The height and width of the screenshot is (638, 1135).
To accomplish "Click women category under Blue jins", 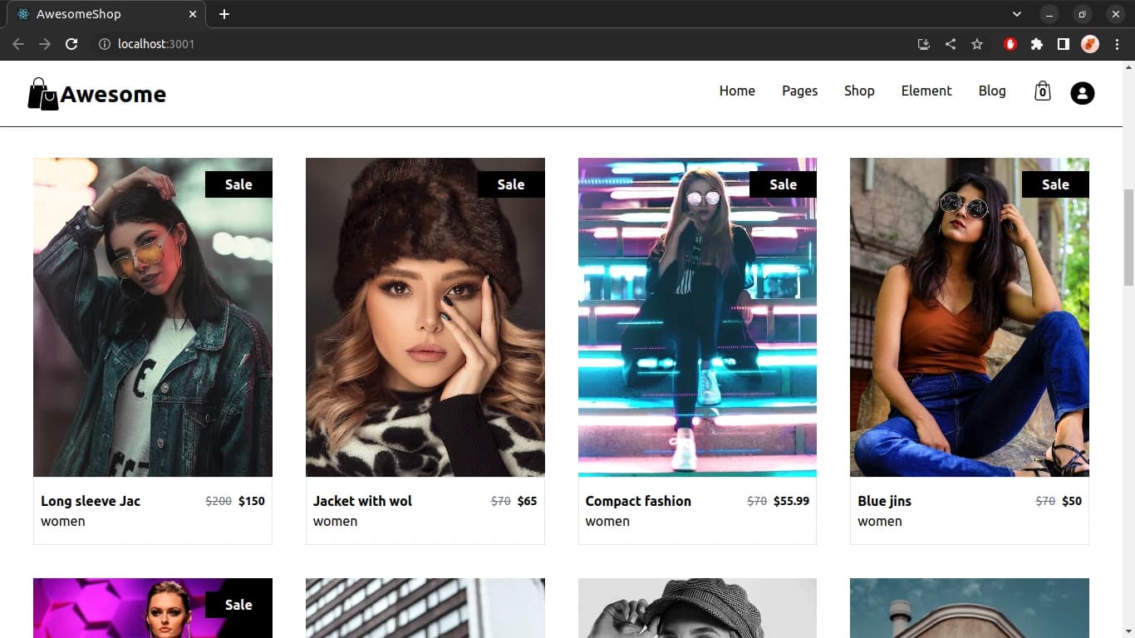I will pos(880,522).
